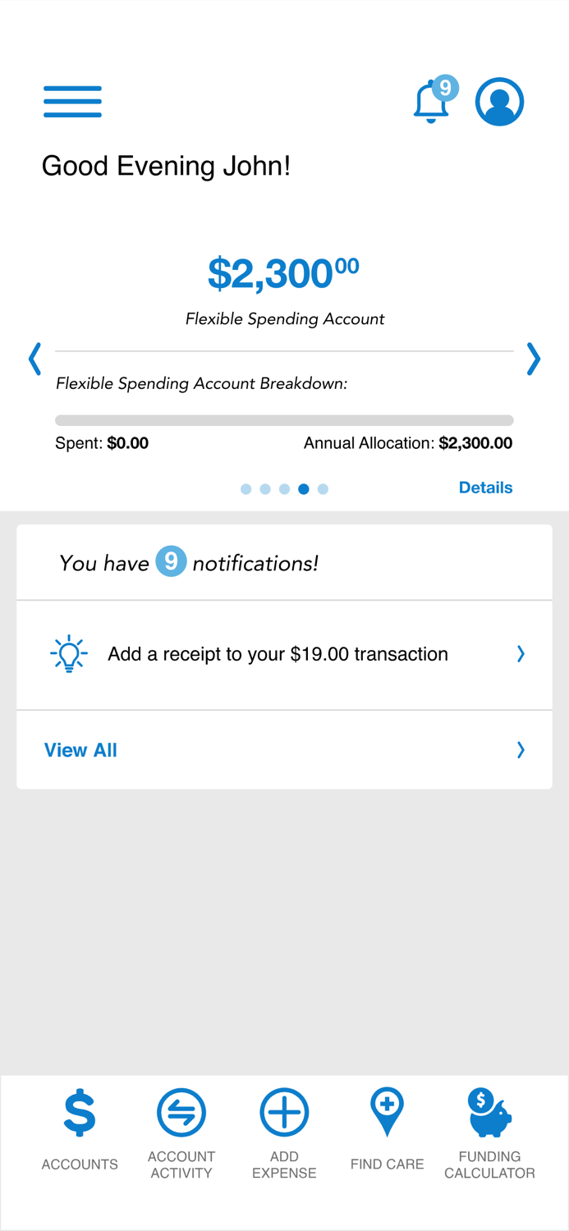The image size is (569, 1231).
Task: Open Find Care using the location pin icon
Action: (x=387, y=1114)
